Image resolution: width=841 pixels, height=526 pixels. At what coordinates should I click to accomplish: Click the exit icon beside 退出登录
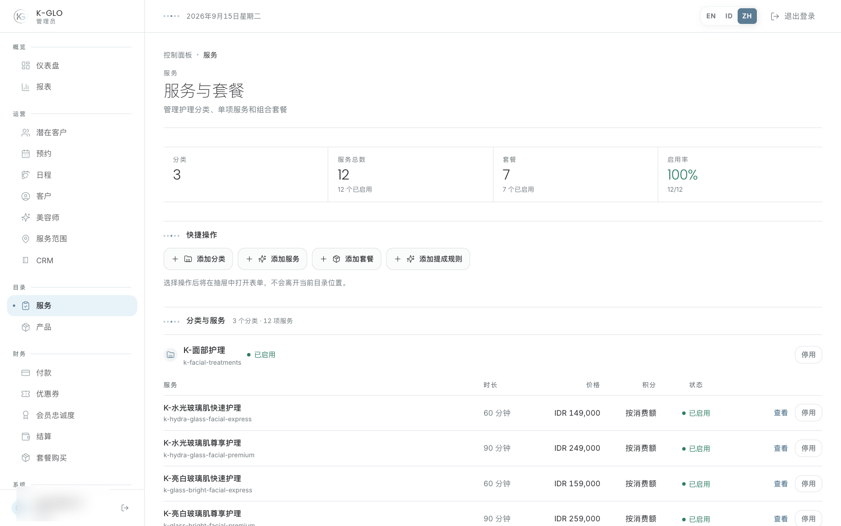coord(775,16)
